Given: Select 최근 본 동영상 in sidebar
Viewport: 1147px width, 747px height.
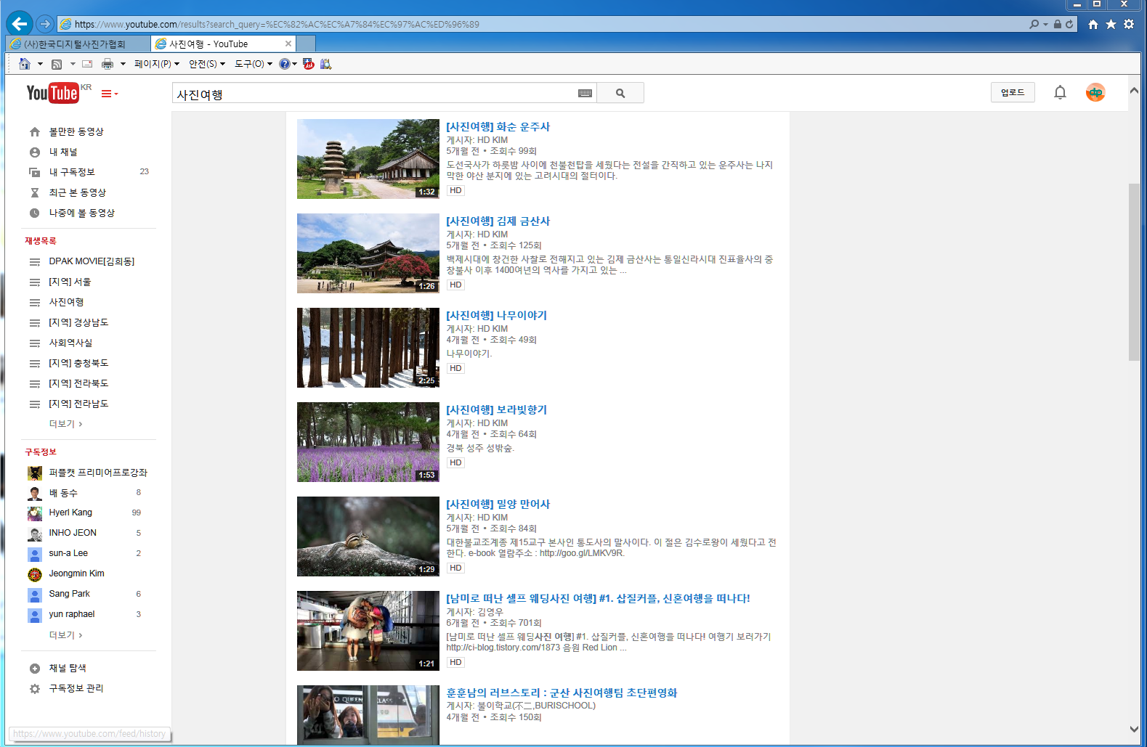Looking at the screenshot, I should [x=77, y=192].
